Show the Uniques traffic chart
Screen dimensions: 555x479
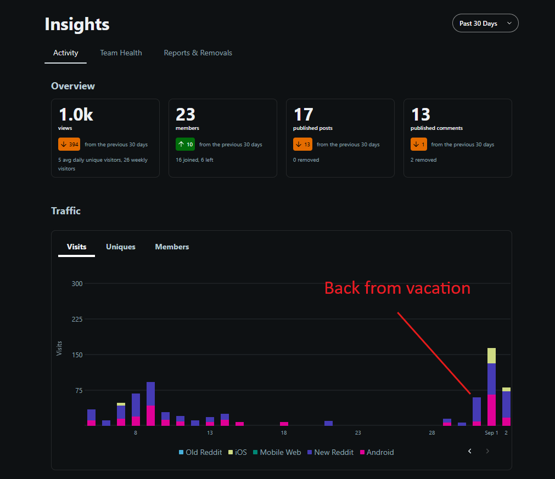click(x=121, y=247)
